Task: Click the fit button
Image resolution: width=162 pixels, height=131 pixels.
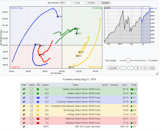Action: (x=137, y=68)
